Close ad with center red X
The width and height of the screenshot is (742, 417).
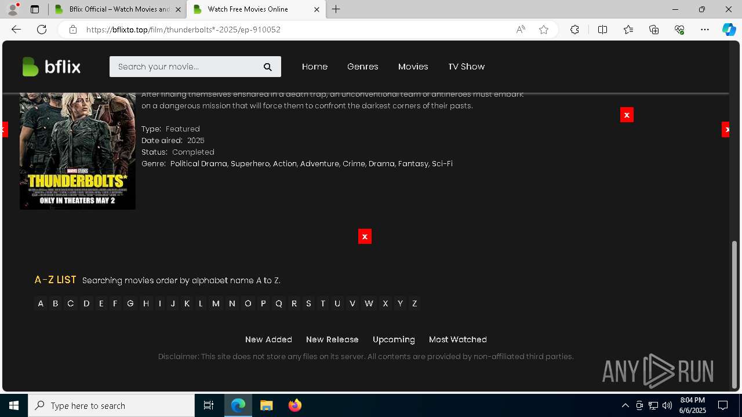[365, 236]
